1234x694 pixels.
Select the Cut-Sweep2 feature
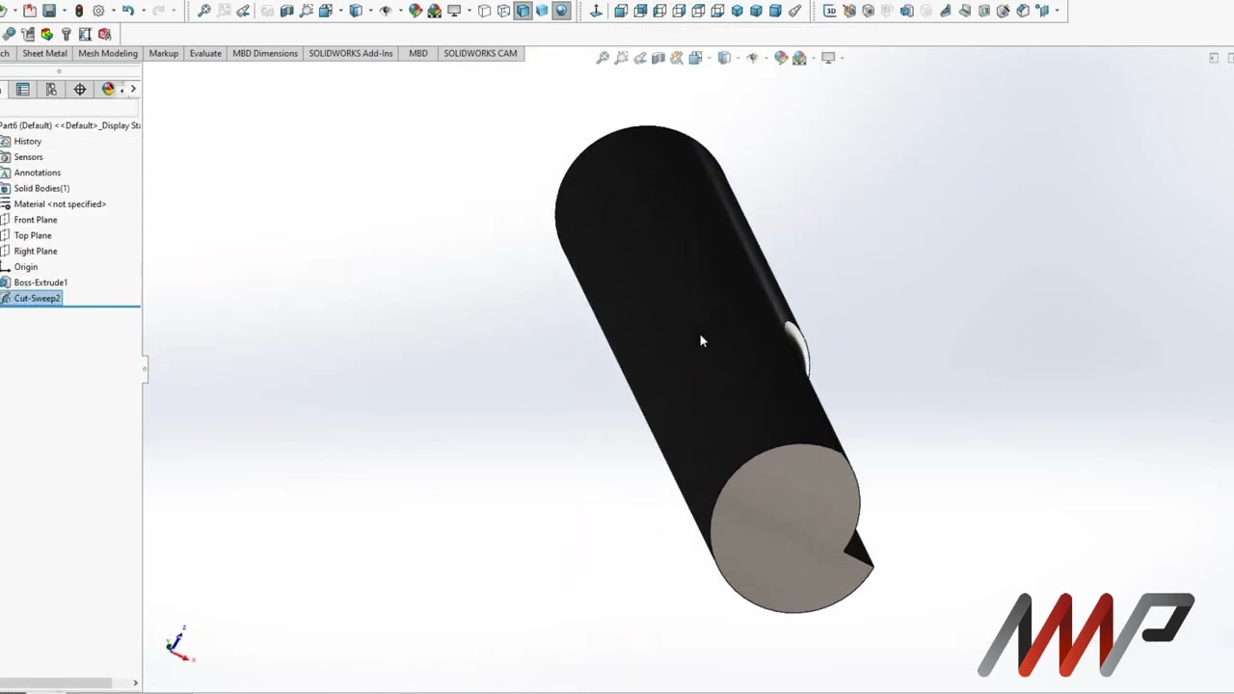[x=37, y=298]
